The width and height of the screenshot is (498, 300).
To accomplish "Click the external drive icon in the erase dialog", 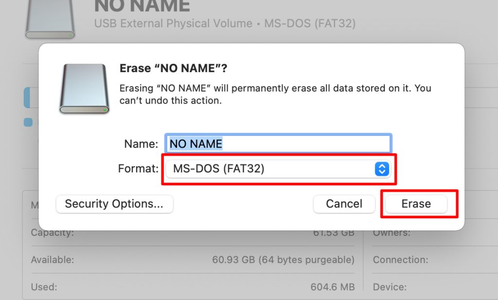I will (84, 89).
